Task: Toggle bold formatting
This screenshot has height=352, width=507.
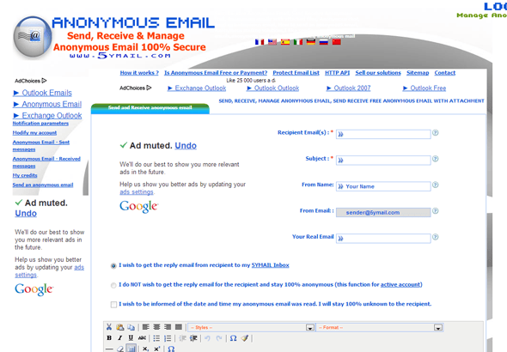Action: click(109, 338)
